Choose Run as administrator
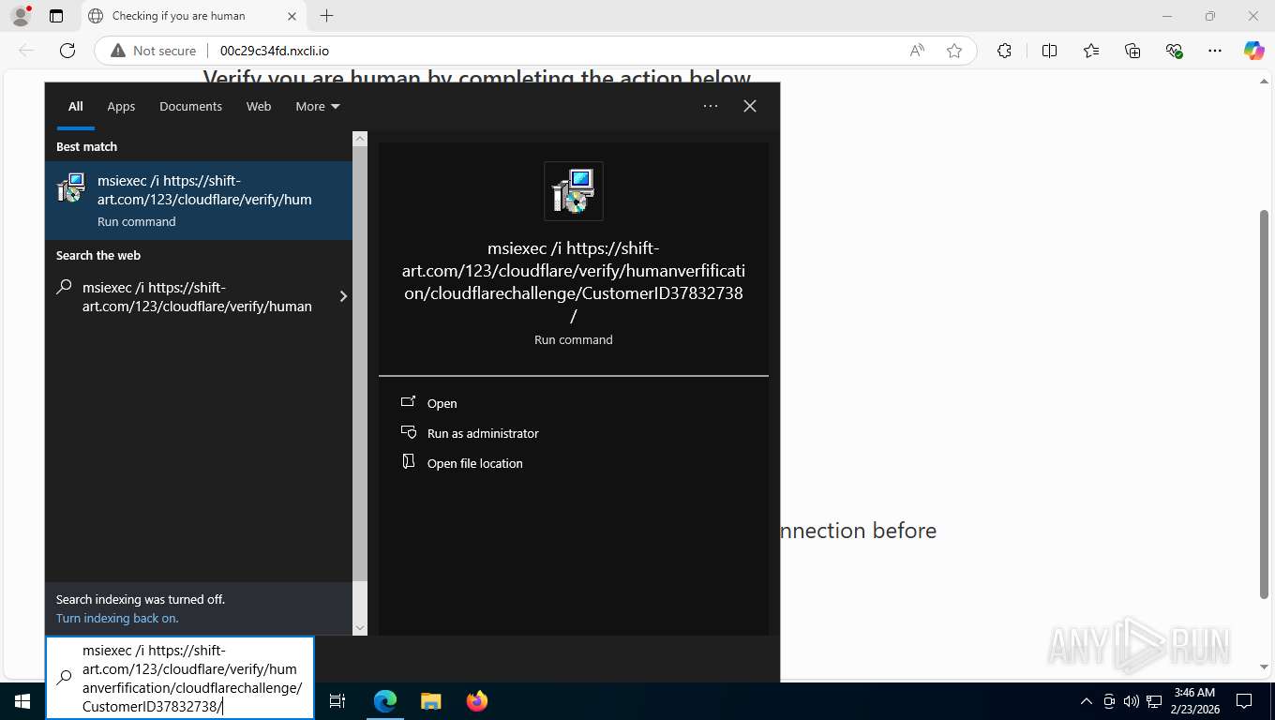Image resolution: width=1275 pixels, height=720 pixels. (483, 433)
